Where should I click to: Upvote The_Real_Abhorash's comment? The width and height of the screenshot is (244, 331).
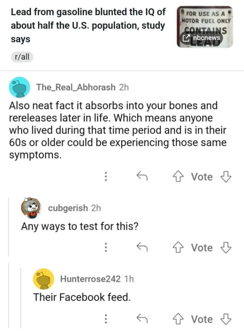177,177
